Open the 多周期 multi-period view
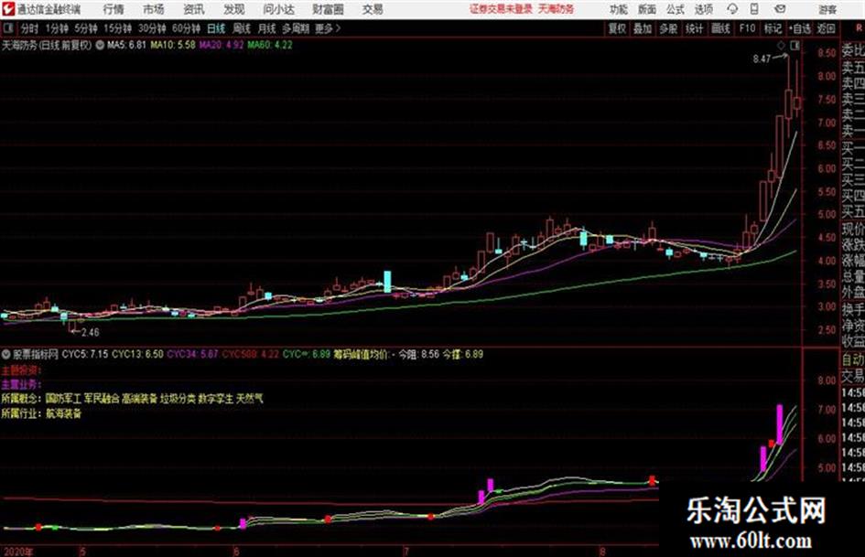The image size is (865, 557). tap(296, 28)
